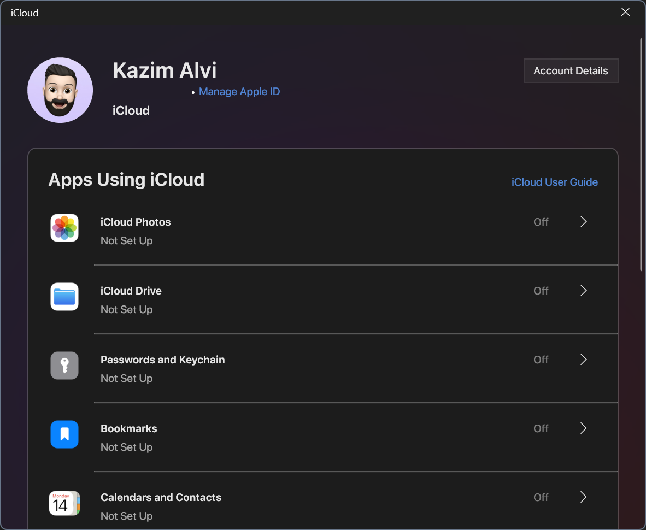
Task: Click the Bookmarks label
Action: 128,428
